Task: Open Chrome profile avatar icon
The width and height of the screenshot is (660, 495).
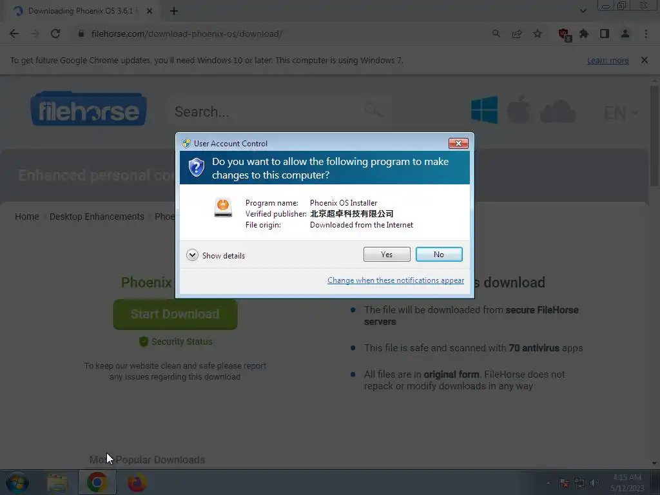Action: (625, 34)
